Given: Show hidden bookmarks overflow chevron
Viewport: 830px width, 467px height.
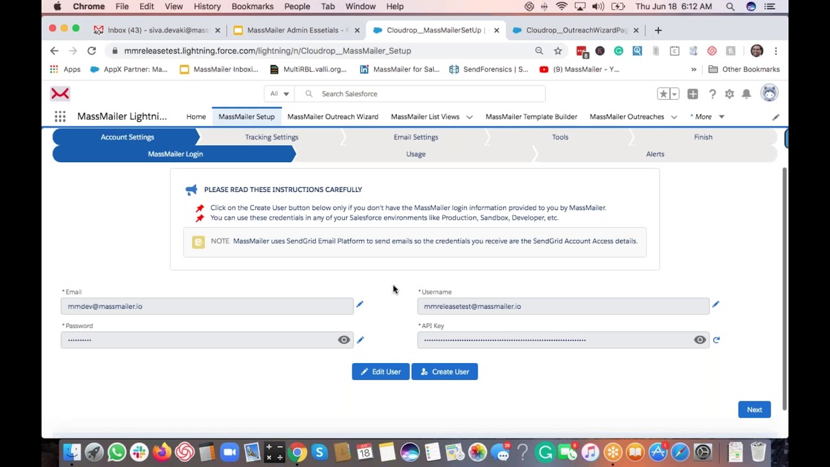Looking at the screenshot, I should coord(694,69).
